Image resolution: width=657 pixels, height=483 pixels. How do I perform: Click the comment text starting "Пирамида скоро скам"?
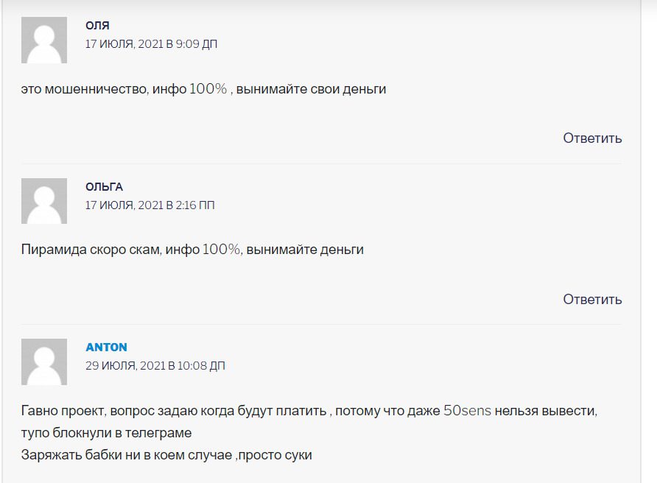point(192,250)
